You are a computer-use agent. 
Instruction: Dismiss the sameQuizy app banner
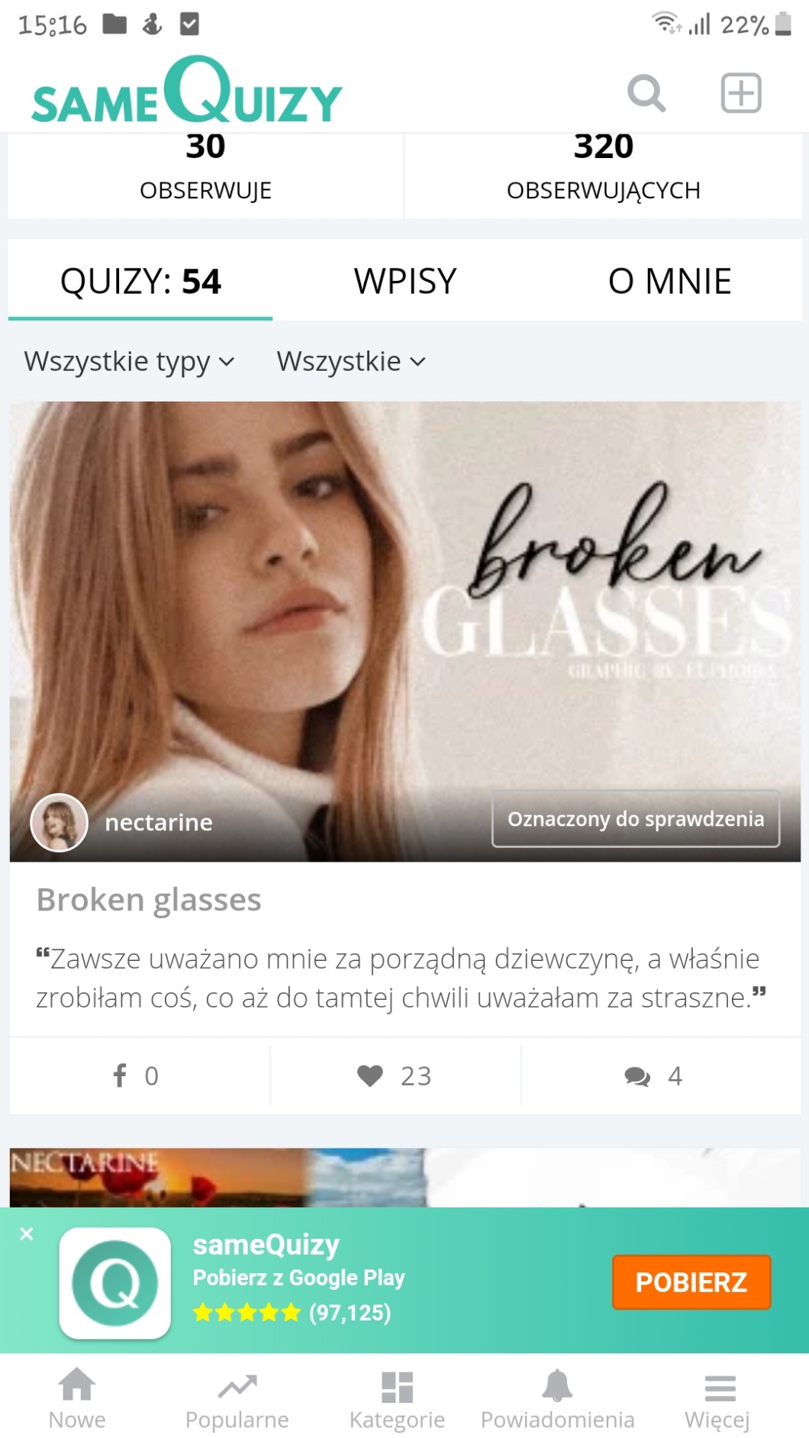pyautogui.click(x=27, y=1233)
